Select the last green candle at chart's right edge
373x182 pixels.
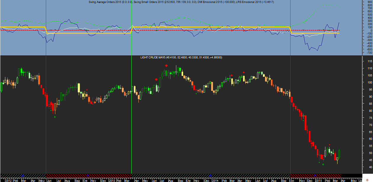tap(339, 154)
